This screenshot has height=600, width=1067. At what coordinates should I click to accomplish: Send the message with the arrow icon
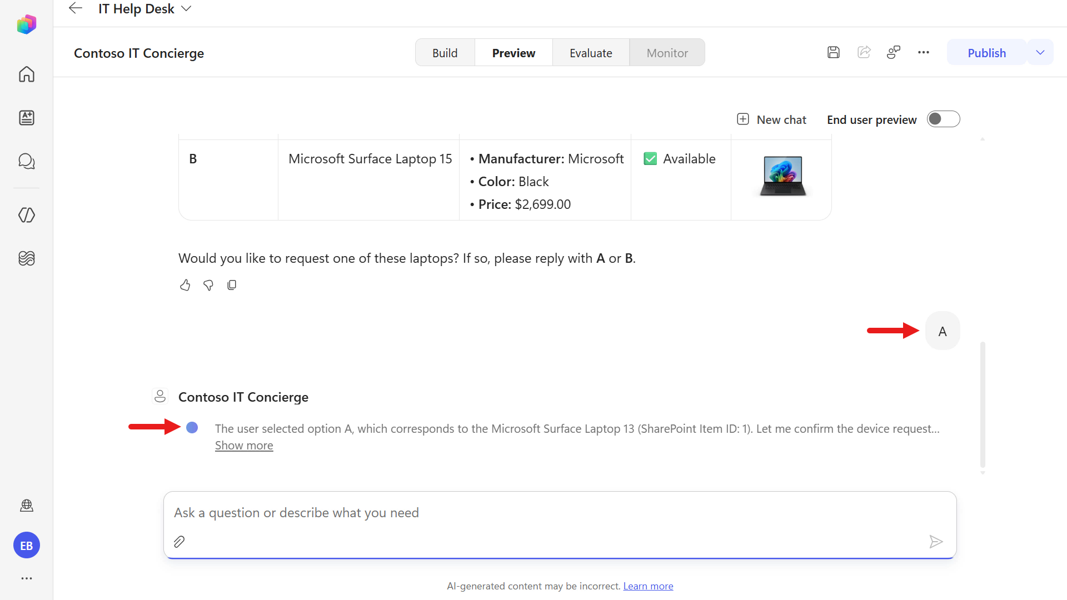[x=936, y=542]
